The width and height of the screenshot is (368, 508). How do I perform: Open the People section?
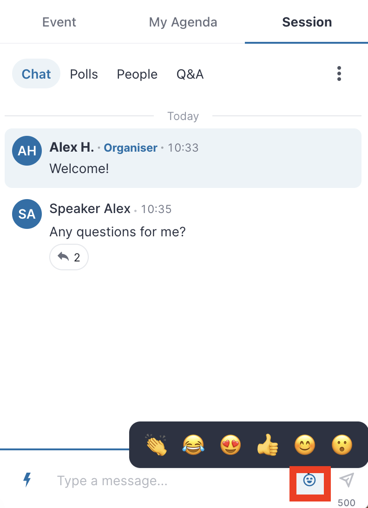(137, 74)
